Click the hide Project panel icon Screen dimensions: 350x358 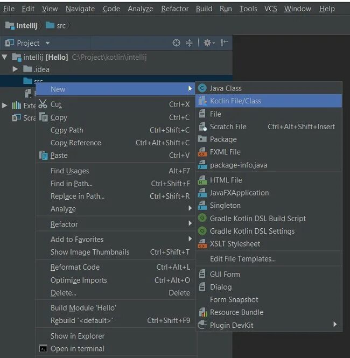click(224, 43)
